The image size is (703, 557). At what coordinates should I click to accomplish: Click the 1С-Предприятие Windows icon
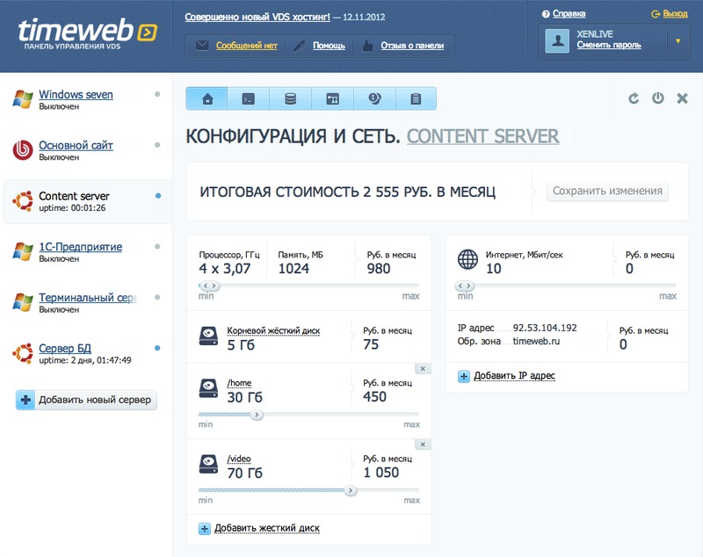tap(23, 252)
